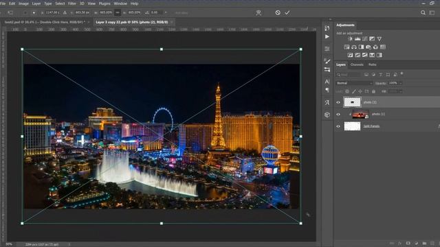Open the 3D panel cube icon
Viewport: 440px width, 247px height.
click(327, 115)
